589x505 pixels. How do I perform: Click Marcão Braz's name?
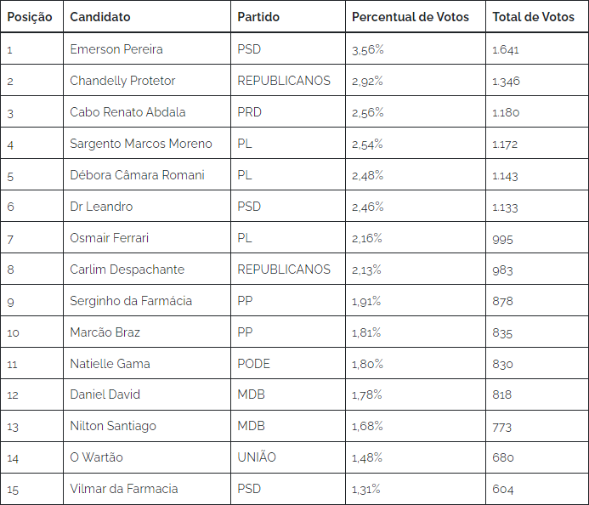point(105,332)
